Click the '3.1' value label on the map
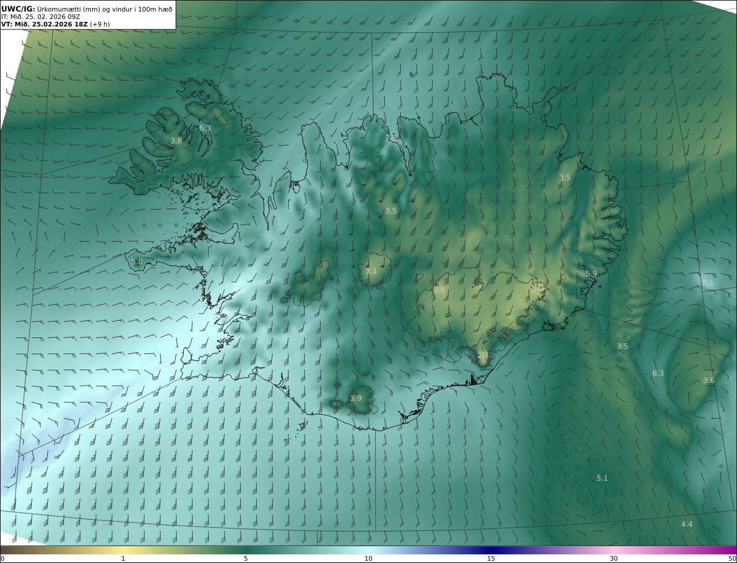The width and height of the screenshot is (737, 563). [371, 271]
